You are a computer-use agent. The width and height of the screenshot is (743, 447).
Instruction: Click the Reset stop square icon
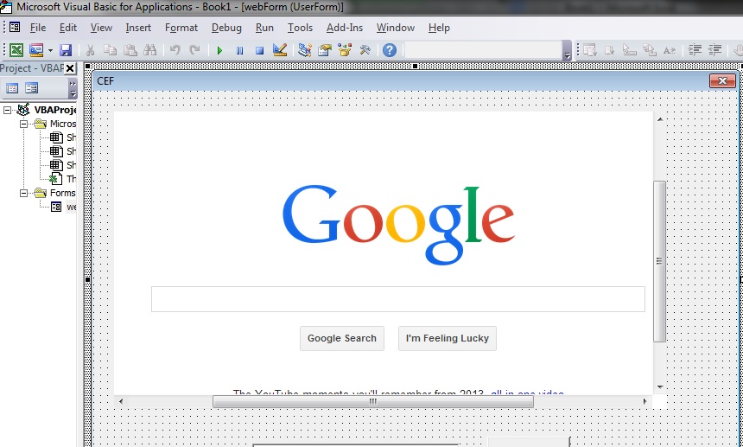(259, 50)
